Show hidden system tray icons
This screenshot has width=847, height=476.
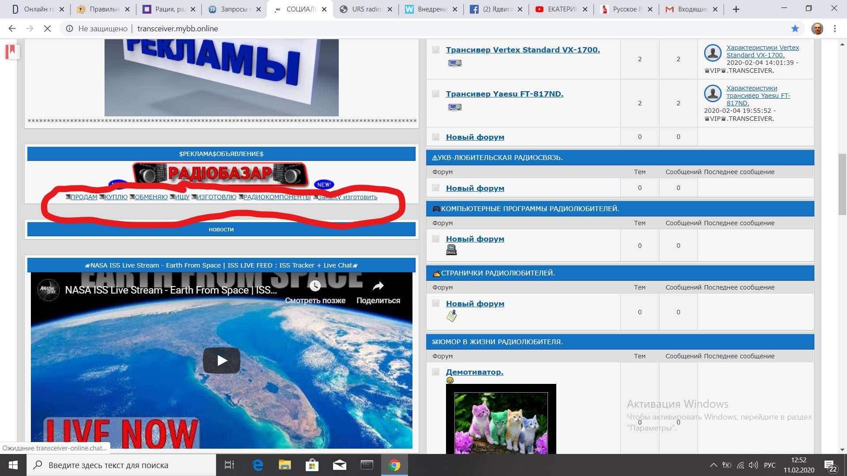pyautogui.click(x=713, y=465)
